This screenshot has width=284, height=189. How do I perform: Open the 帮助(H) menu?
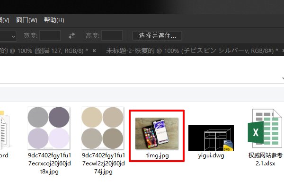coord(53,20)
